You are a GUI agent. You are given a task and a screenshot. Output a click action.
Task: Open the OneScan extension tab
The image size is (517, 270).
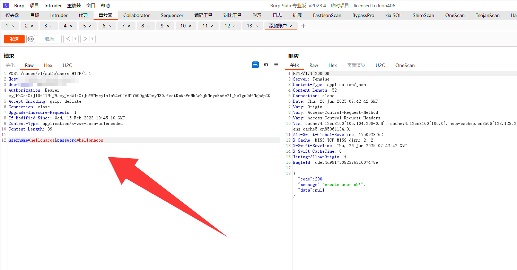pos(455,15)
